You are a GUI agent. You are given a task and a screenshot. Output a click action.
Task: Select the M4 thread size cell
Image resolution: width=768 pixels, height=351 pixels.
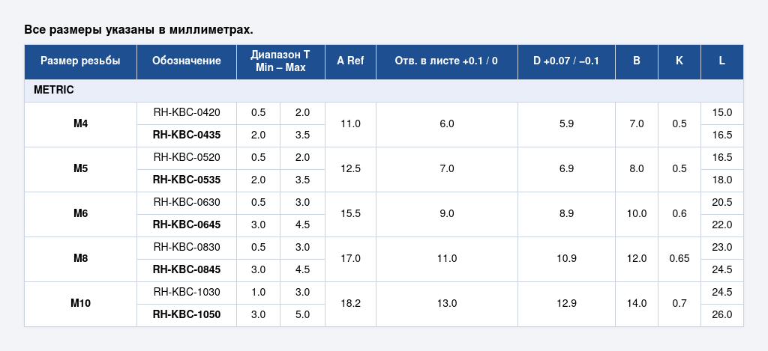80,124
